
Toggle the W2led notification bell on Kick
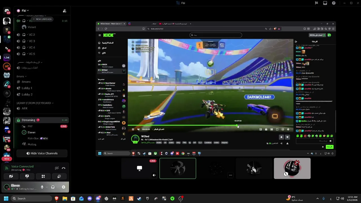tap(281, 137)
